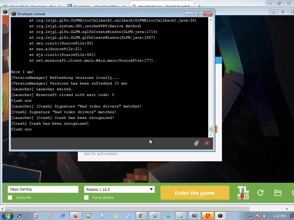The image size is (294, 220).
Task: Switch to Opera in the taskbar
Action: 208,216
